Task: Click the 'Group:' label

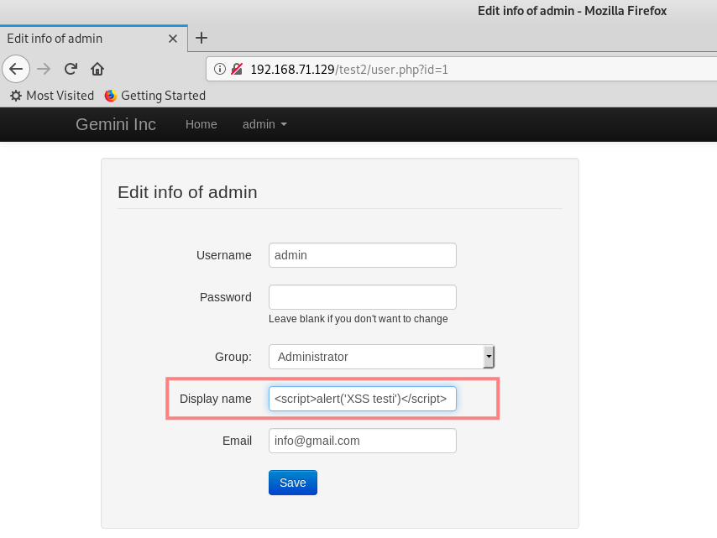Action: 233,357
